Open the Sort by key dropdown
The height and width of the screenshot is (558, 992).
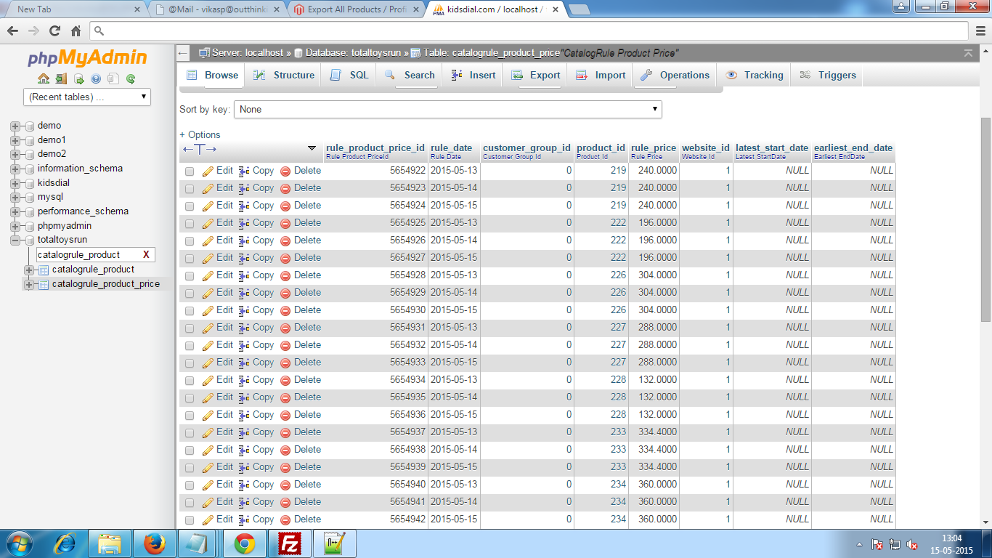pyautogui.click(x=447, y=109)
